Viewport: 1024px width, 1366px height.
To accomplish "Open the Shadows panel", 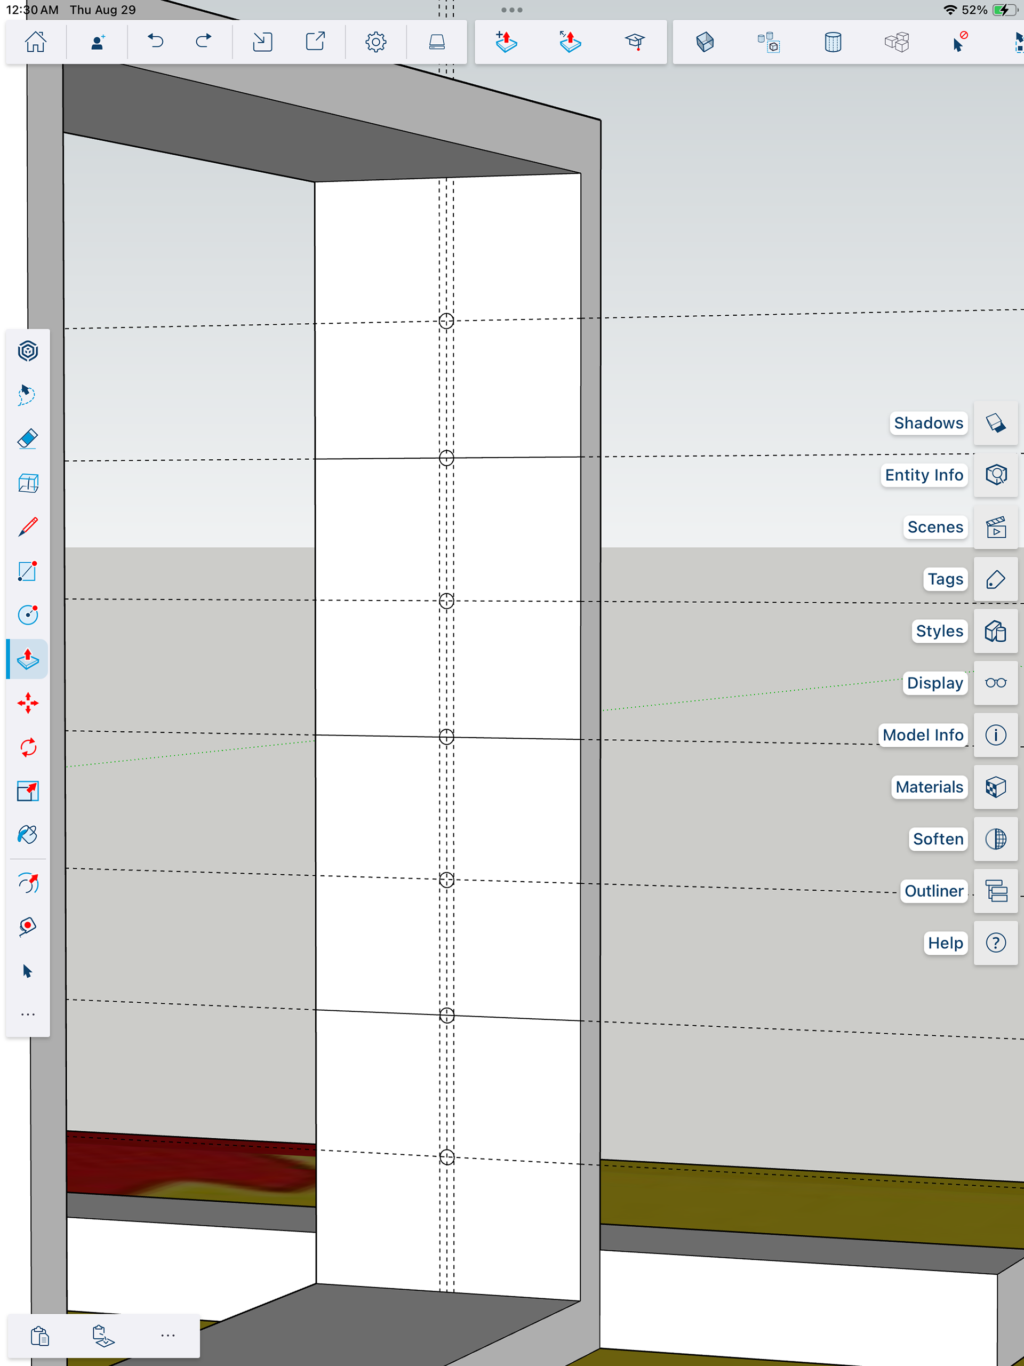I will 995,423.
